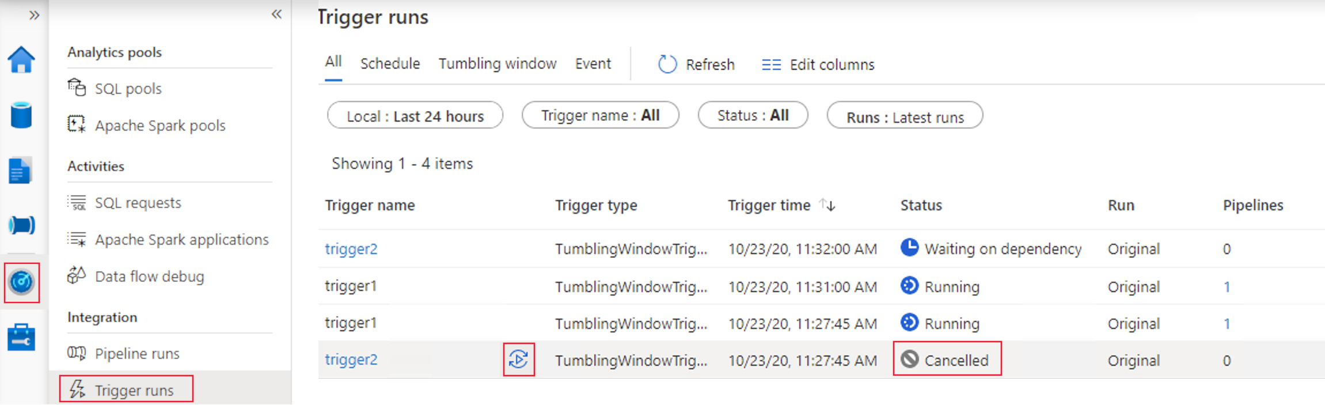Switch to the Schedule tab
The width and height of the screenshot is (1325, 405).
pos(390,63)
